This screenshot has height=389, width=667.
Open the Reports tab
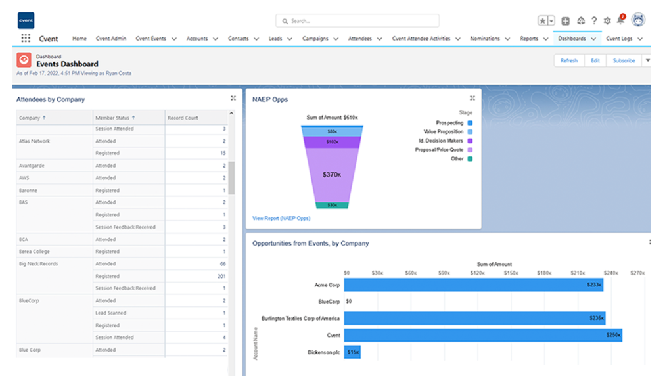coord(529,38)
